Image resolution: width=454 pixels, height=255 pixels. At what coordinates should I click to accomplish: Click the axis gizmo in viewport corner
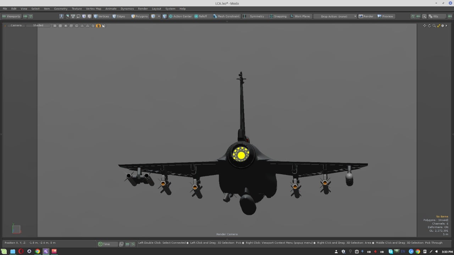tap(16, 229)
